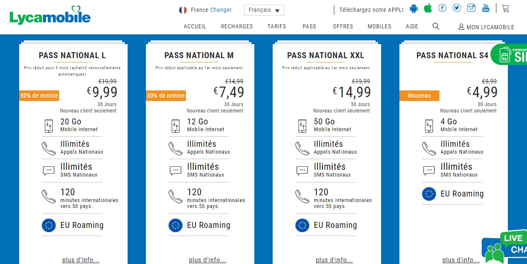This screenshot has width=527, height=264.
Task: Click the Lycamobile logo
Action: 50,16
